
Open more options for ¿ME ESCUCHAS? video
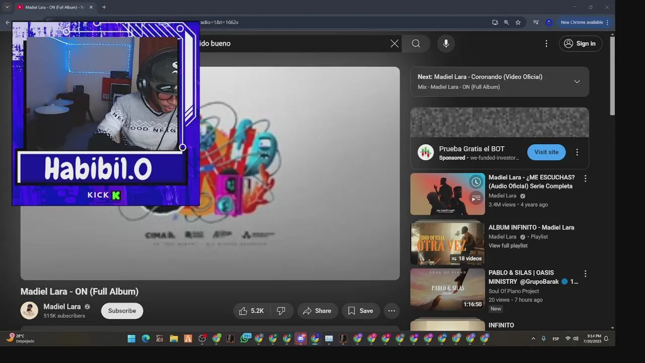[x=585, y=178]
